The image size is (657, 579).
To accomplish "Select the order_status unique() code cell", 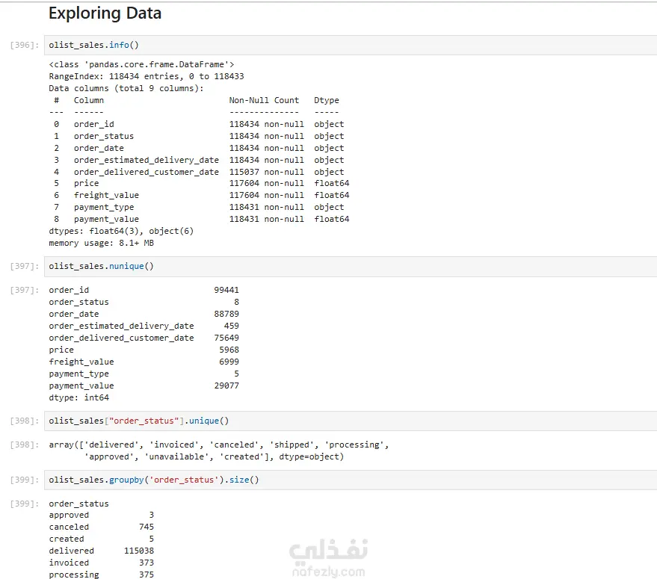I will coord(344,421).
